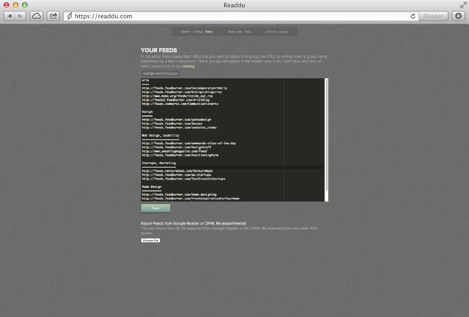Click the 'Web Design, Usability' heading line

[160, 135]
